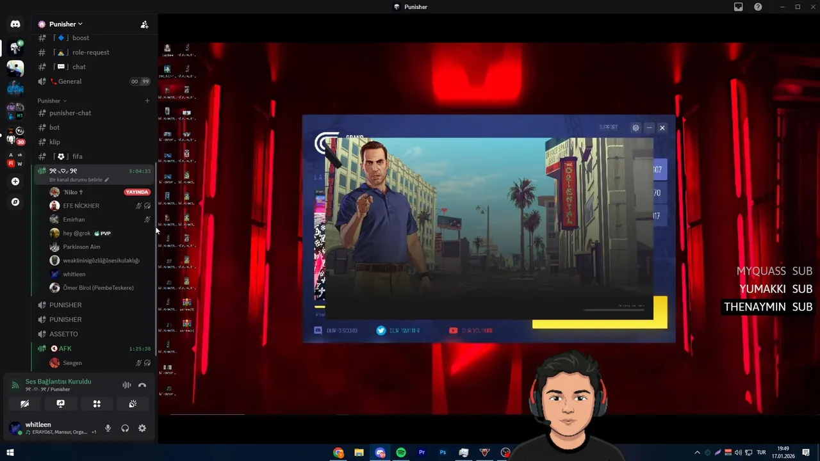Open the server with the 30 notification badge

pos(15,135)
